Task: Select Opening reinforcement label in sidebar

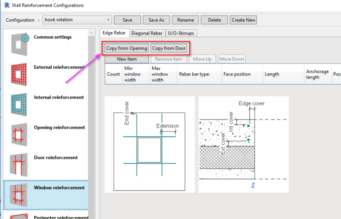Action: pyautogui.click(x=59, y=127)
